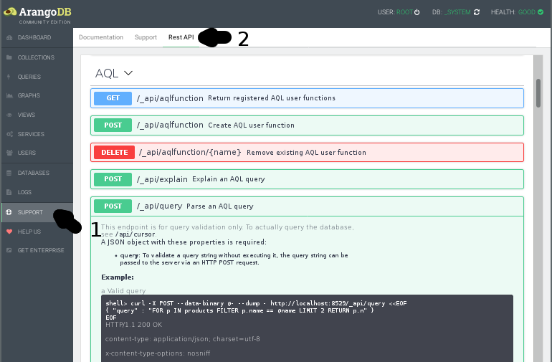Click the Queries lightning icon

[x=8, y=77]
